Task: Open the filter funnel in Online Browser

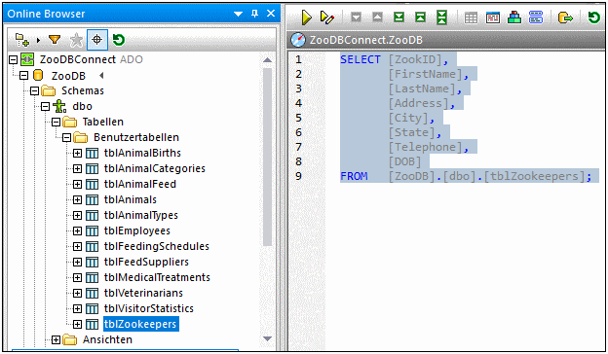Action: pyautogui.click(x=55, y=40)
